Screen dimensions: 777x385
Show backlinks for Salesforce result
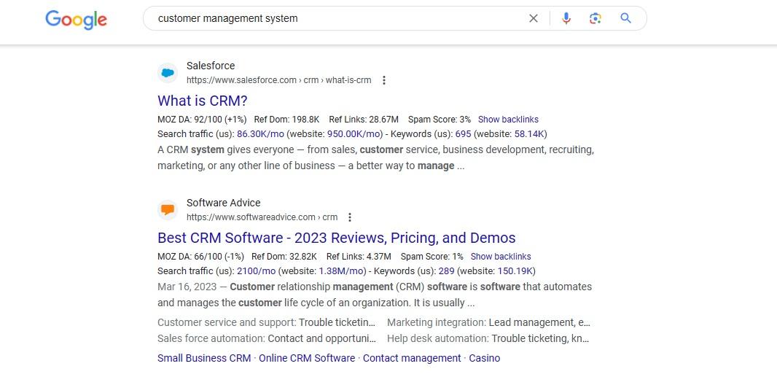(x=508, y=120)
